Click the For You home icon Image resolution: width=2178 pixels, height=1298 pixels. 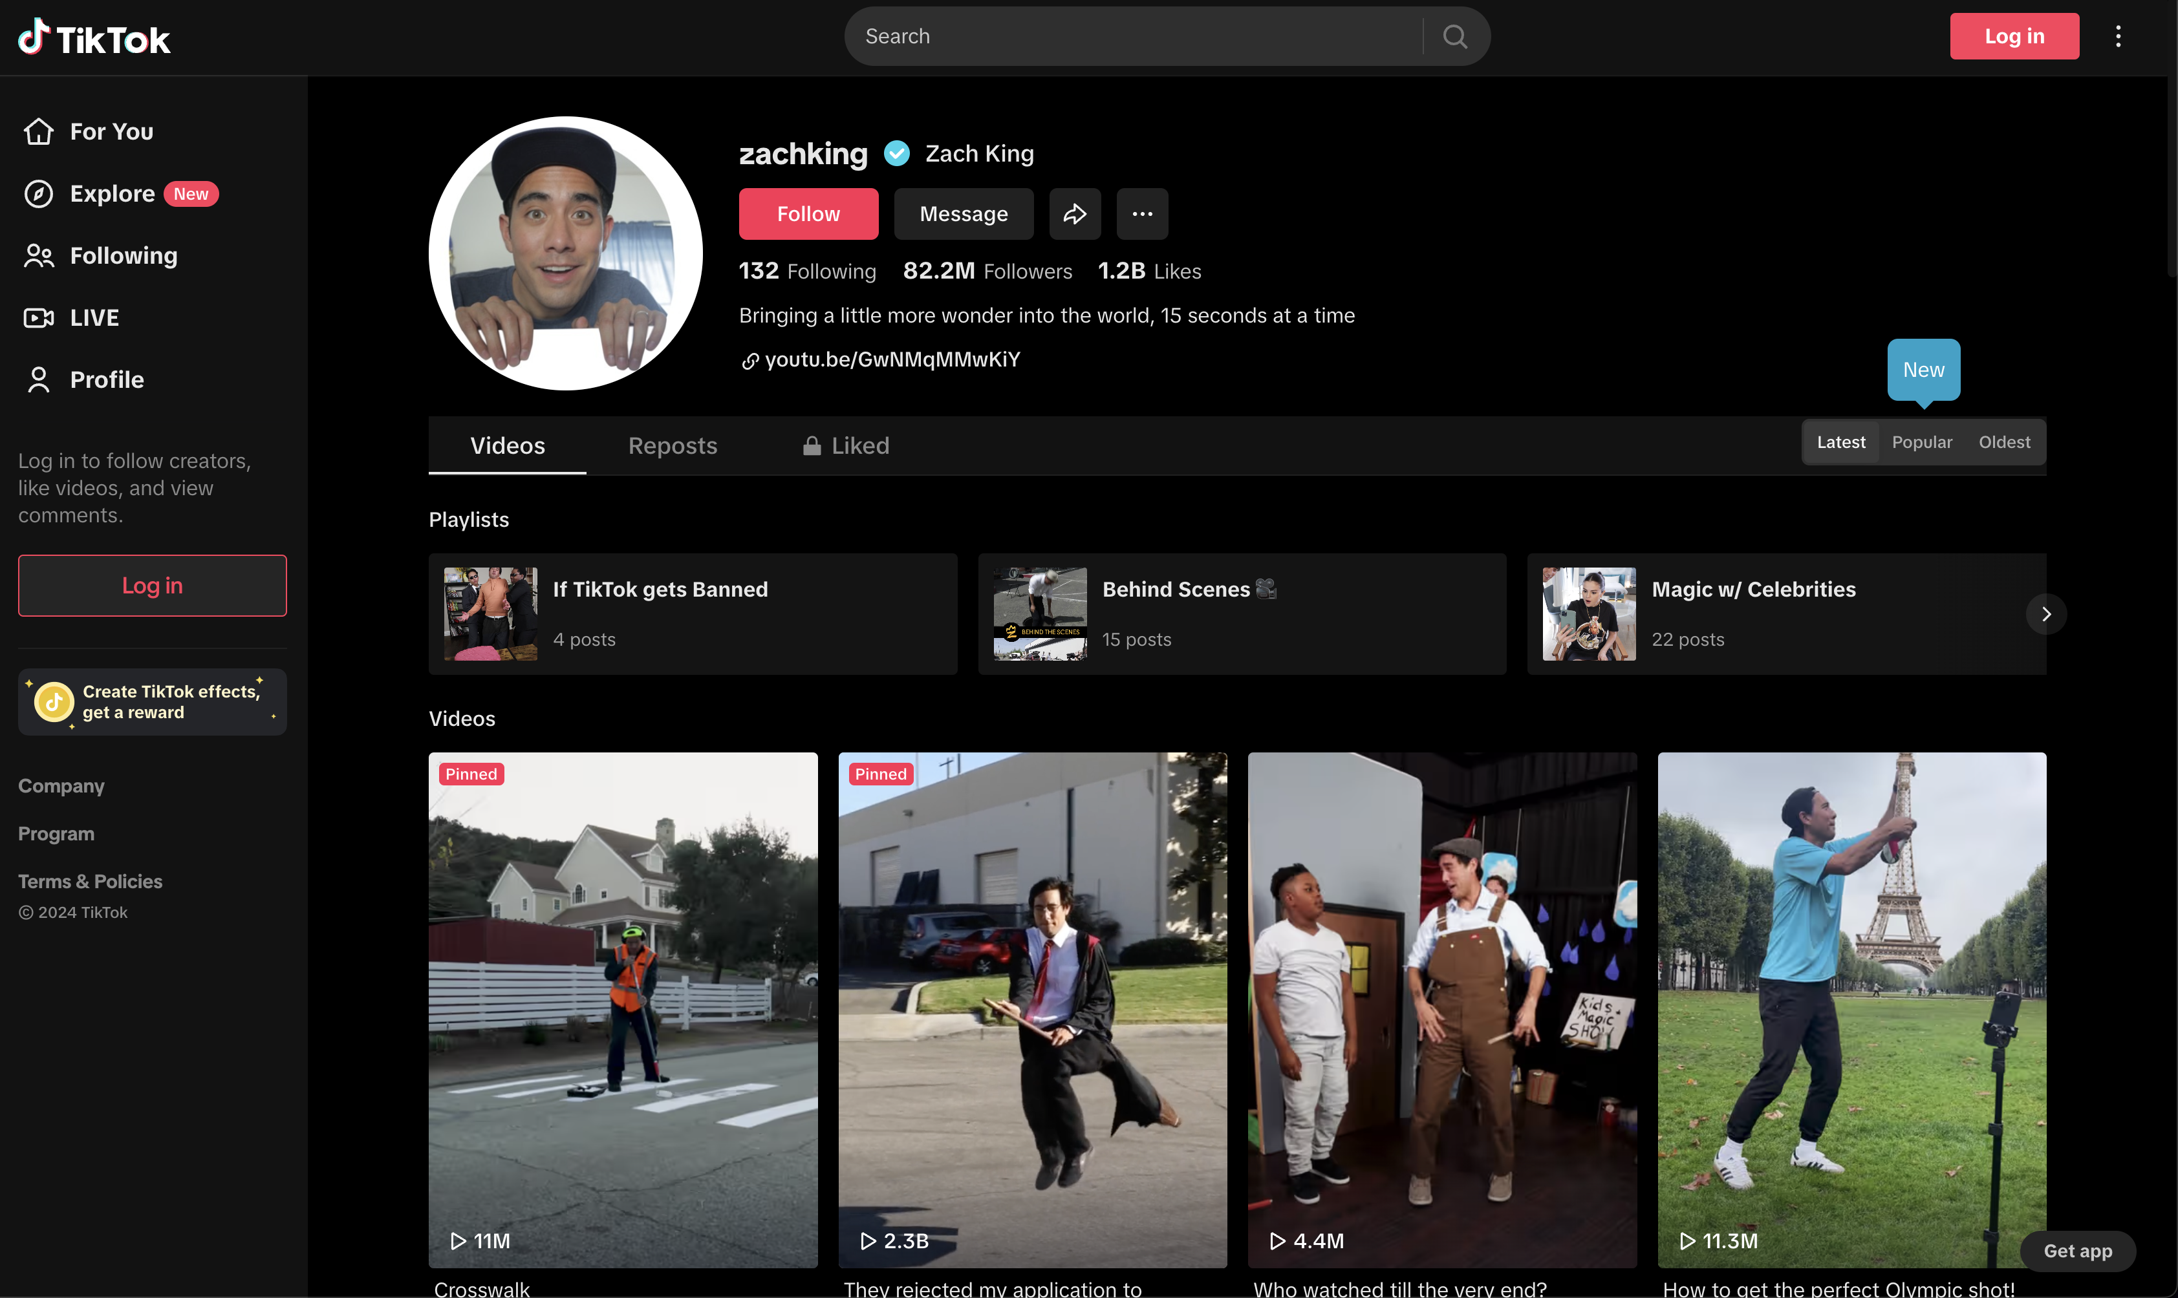(x=39, y=131)
